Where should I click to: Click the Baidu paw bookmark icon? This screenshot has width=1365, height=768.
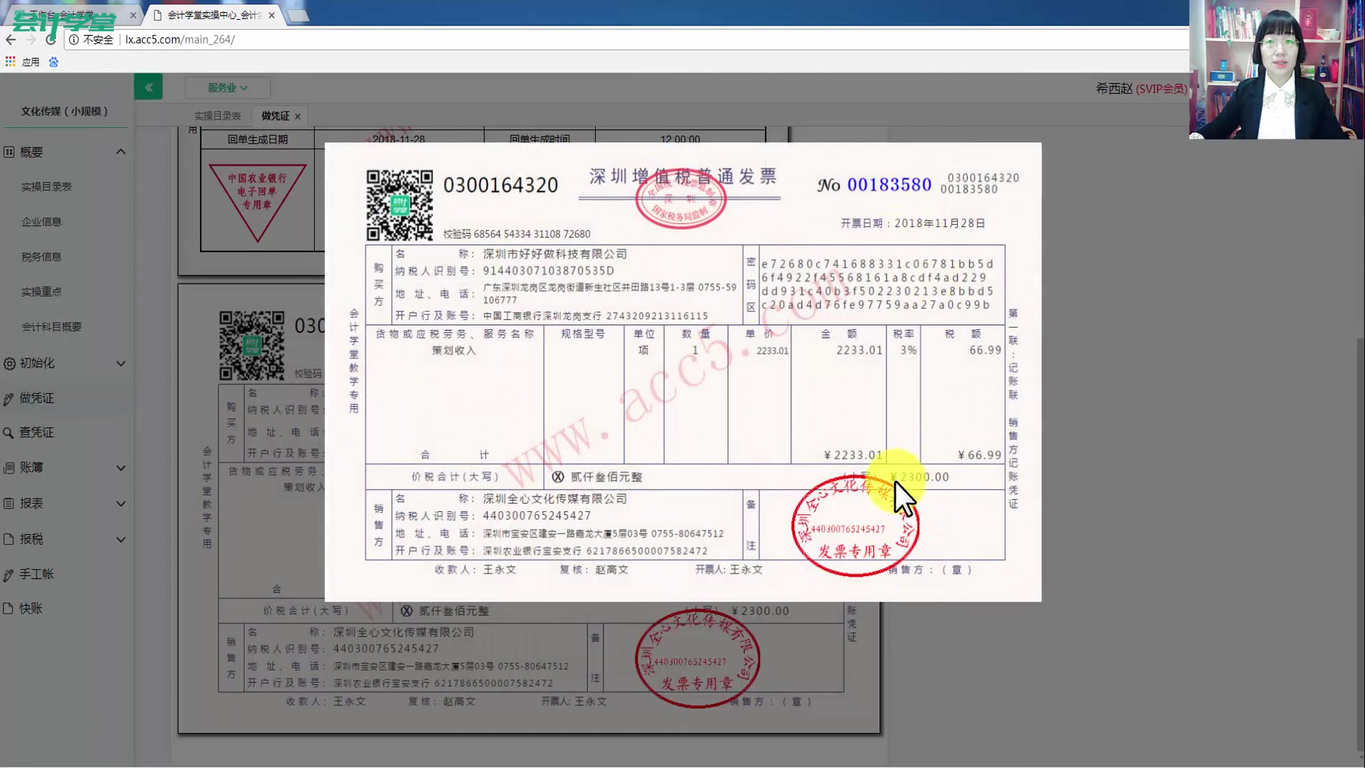click(53, 62)
